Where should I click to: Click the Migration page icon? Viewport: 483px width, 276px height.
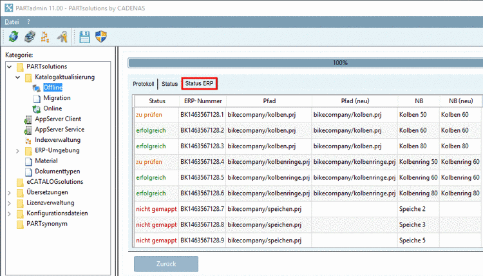[x=37, y=99]
